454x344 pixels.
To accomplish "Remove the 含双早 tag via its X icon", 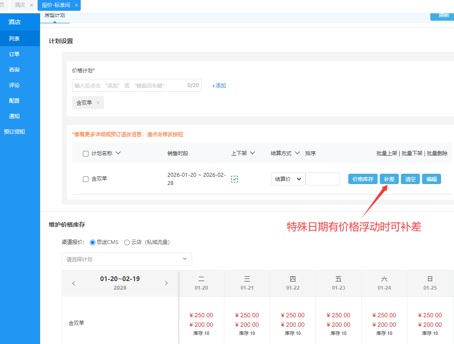I will 98,103.
